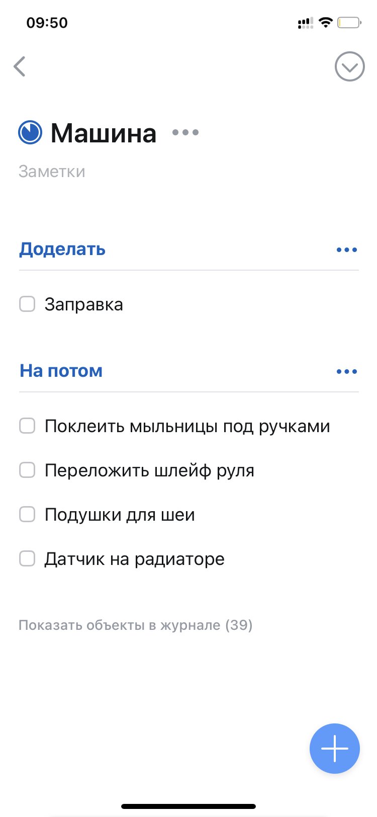This screenshot has height=817, width=377.
Task: Check off the Заправка task
Action: coord(27,304)
